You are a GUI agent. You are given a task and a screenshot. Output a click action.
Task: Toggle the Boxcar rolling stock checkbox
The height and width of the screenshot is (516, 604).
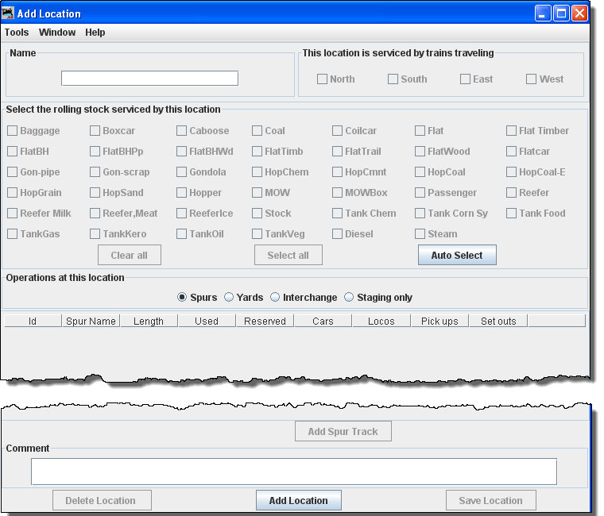point(95,131)
